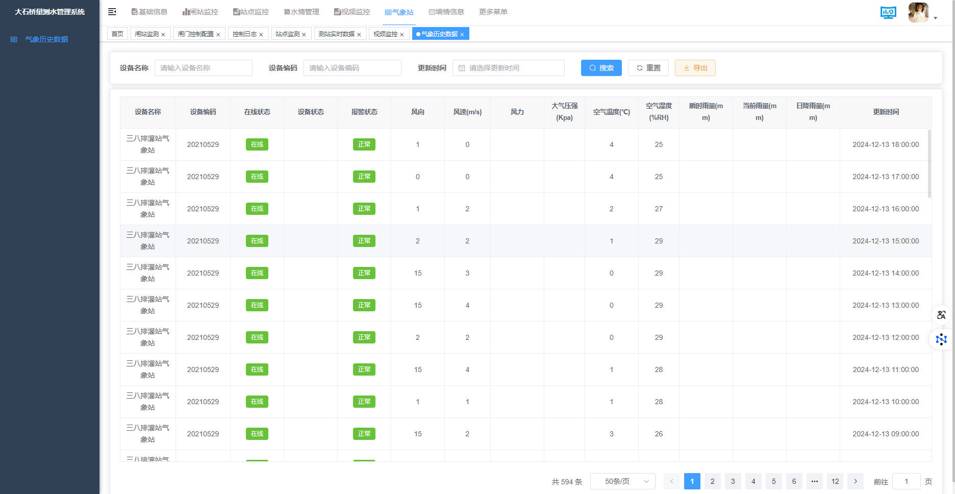This screenshot has width=955, height=494.
Task: Collapse sidebar with the hamburger menu icon
Action: click(x=112, y=12)
